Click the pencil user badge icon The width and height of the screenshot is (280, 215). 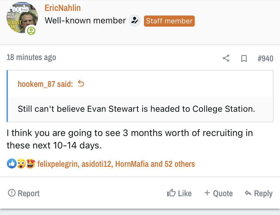pyautogui.click(x=135, y=21)
